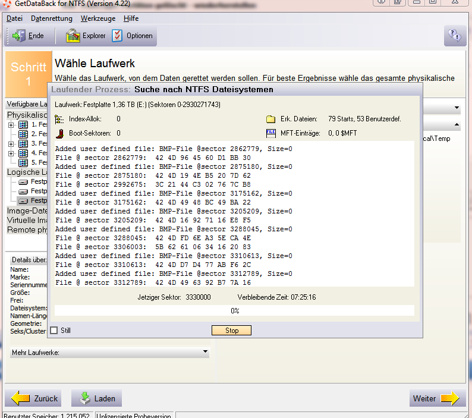Image resolution: width=472 pixels, height=418 pixels.
Task: Click the Details über header
Action: tap(29, 260)
